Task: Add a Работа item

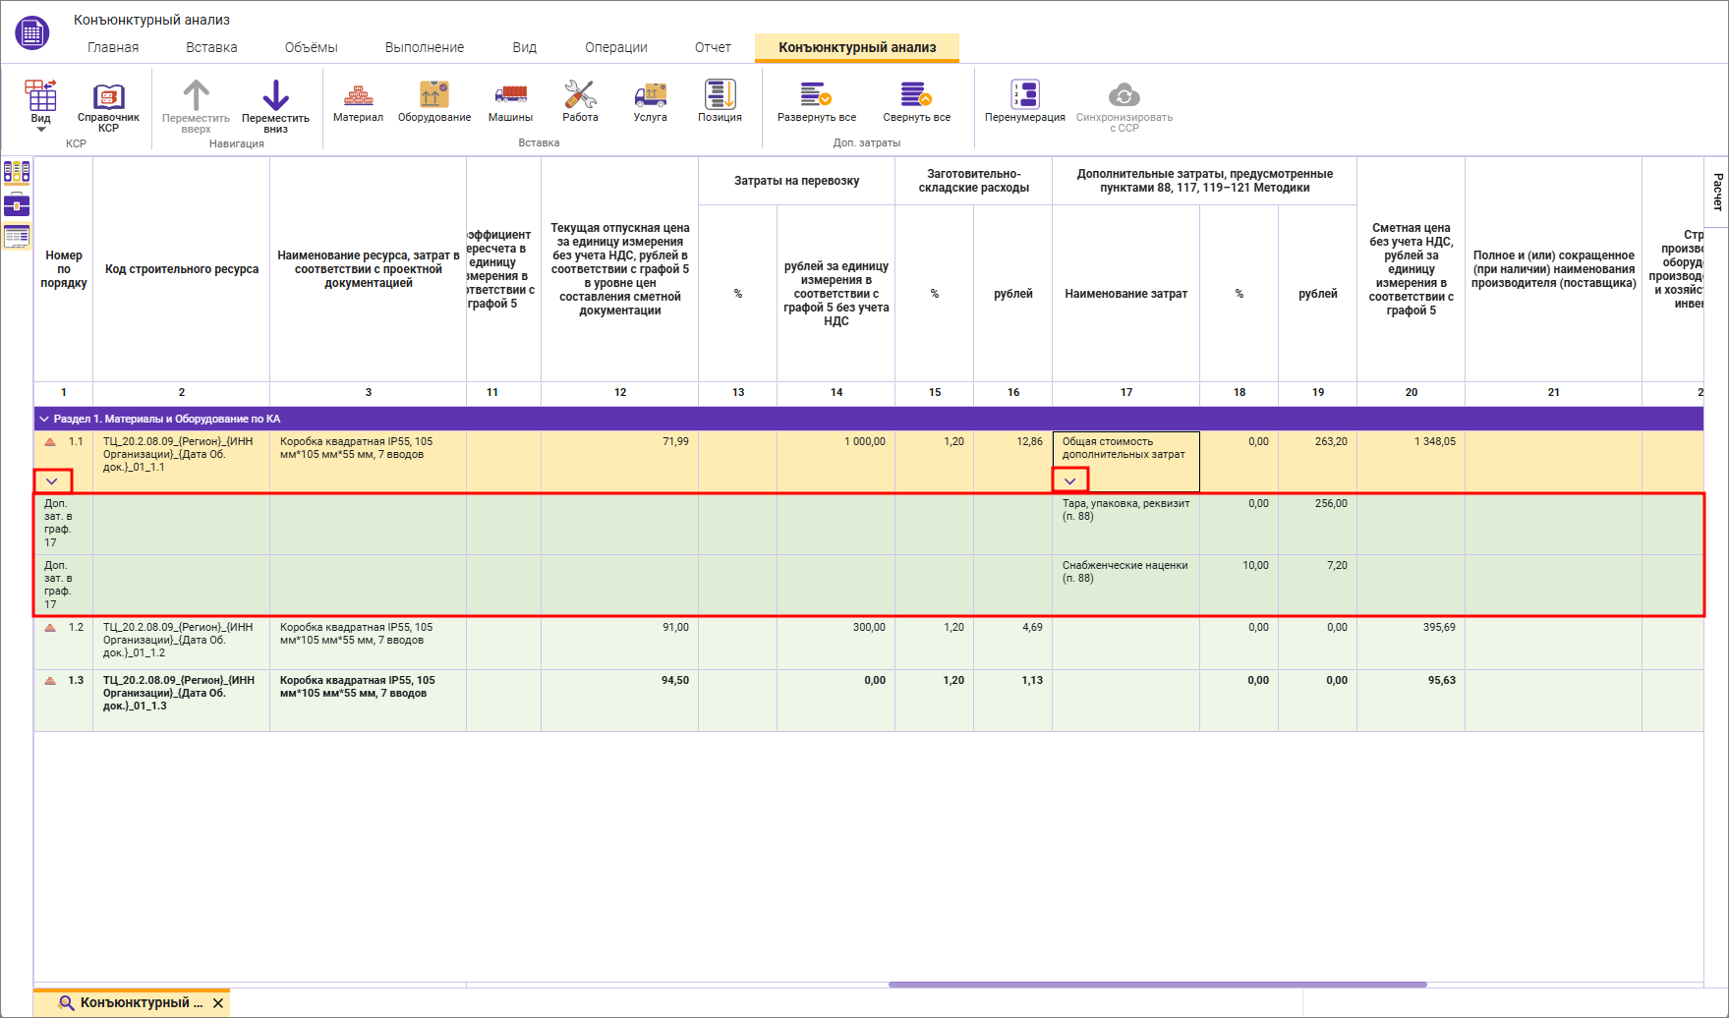Action: tap(580, 102)
